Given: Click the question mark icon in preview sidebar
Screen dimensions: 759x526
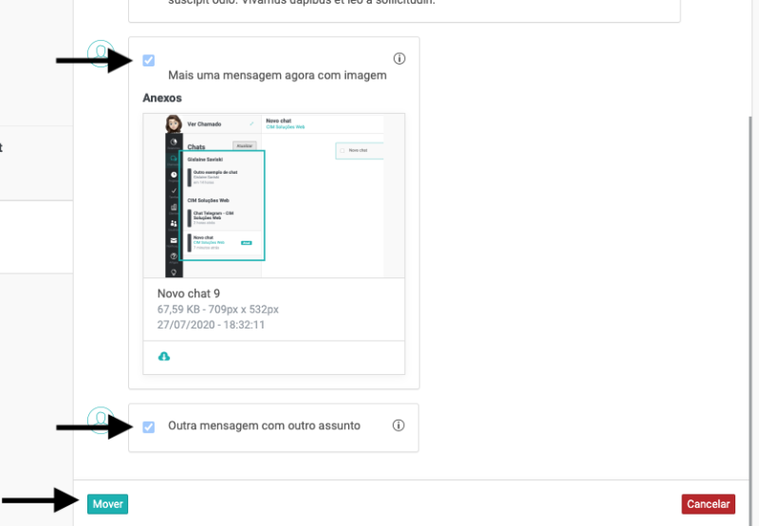Looking at the screenshot, I should (174, 256).
